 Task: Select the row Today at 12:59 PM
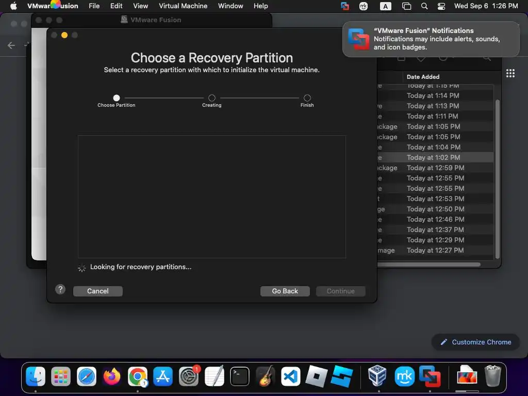(x=435, y=168)
